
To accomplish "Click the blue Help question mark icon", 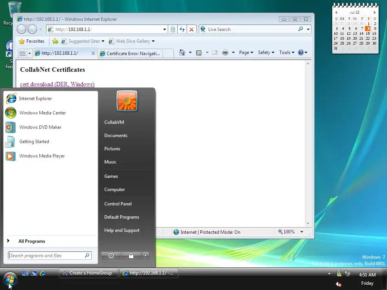I will [x=300, y=52].
